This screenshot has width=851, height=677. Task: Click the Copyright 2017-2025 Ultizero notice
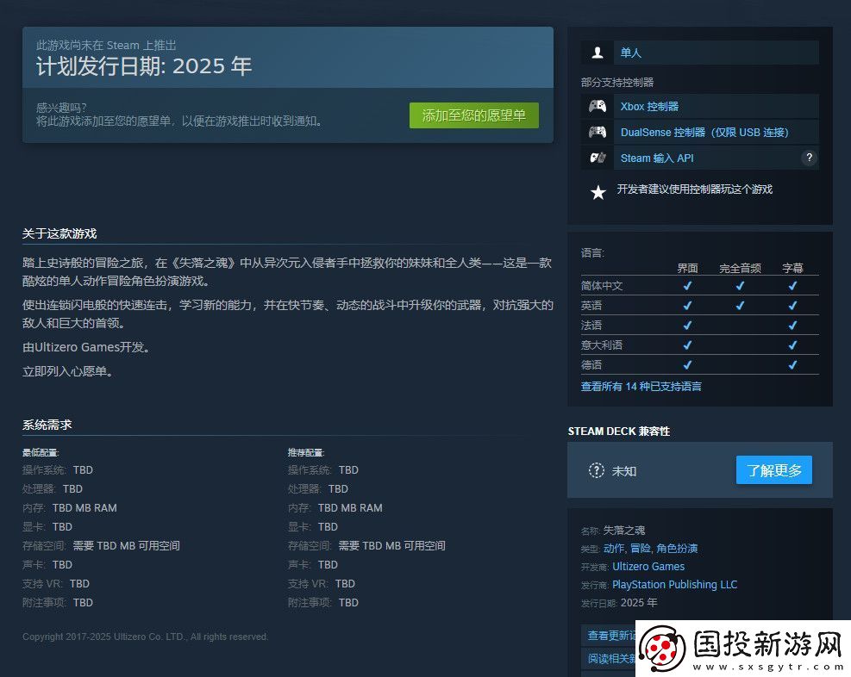[x=145, y=637]
